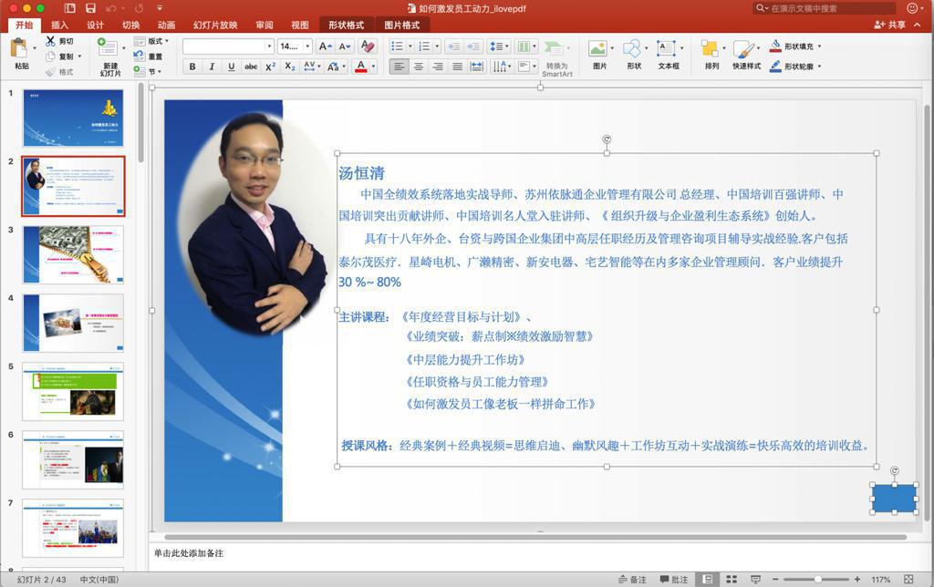934x587 pixels.
Task: Decrease the list indent level
Action: [454, 46]
